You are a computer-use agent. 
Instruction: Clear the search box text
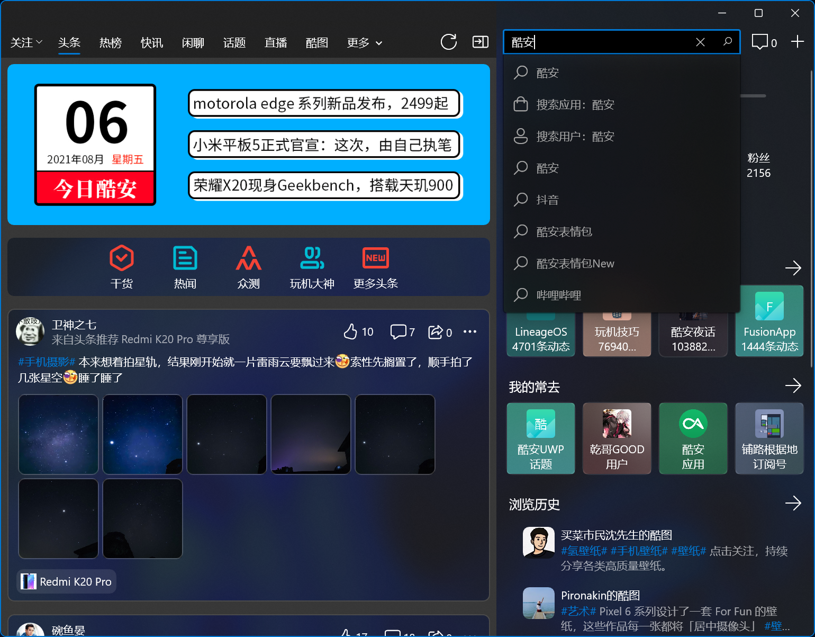[x=700, y=42]
